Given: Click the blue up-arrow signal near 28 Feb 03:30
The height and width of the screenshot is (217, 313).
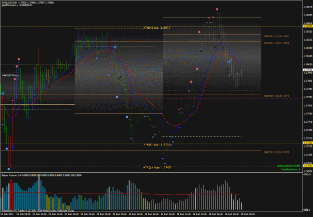Looking at the screenshot, I should click(x=179, y=127).
